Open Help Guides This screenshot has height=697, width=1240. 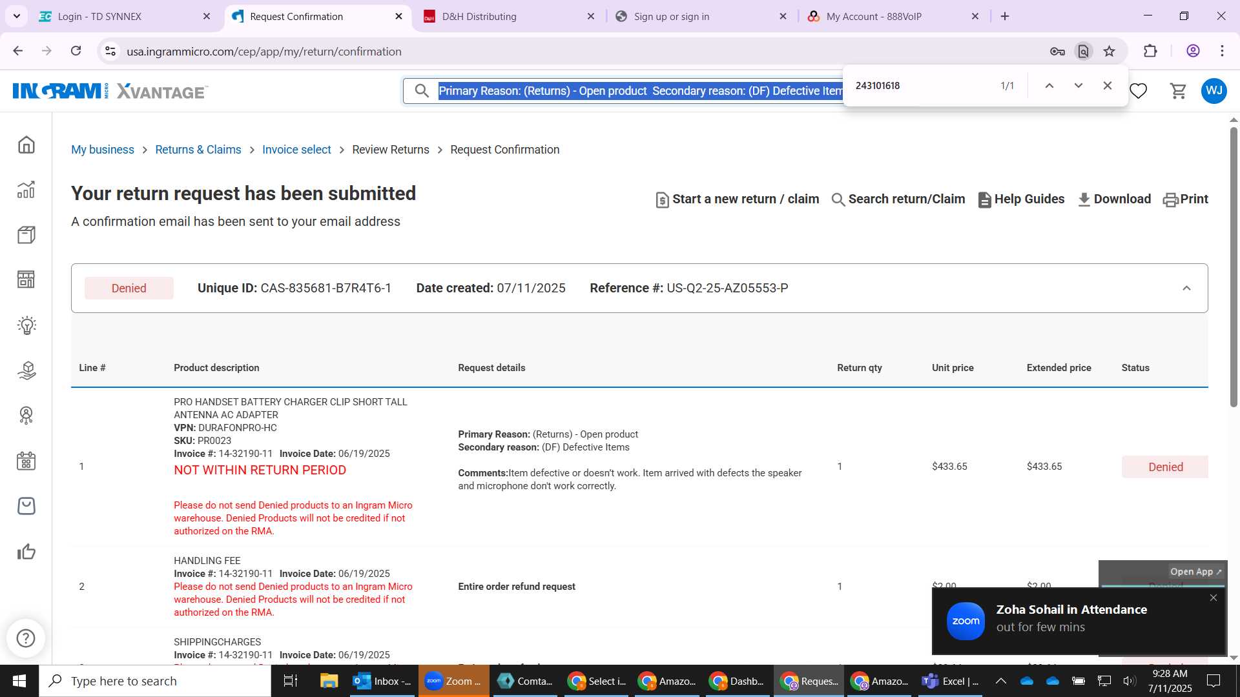tap(1021, 199)
